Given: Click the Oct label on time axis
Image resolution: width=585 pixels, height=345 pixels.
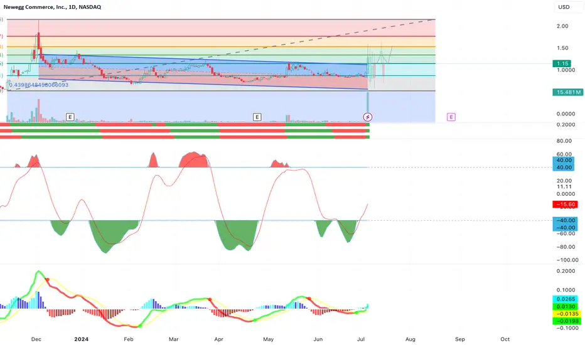Looking at the screenshot, I should point(505,339).
